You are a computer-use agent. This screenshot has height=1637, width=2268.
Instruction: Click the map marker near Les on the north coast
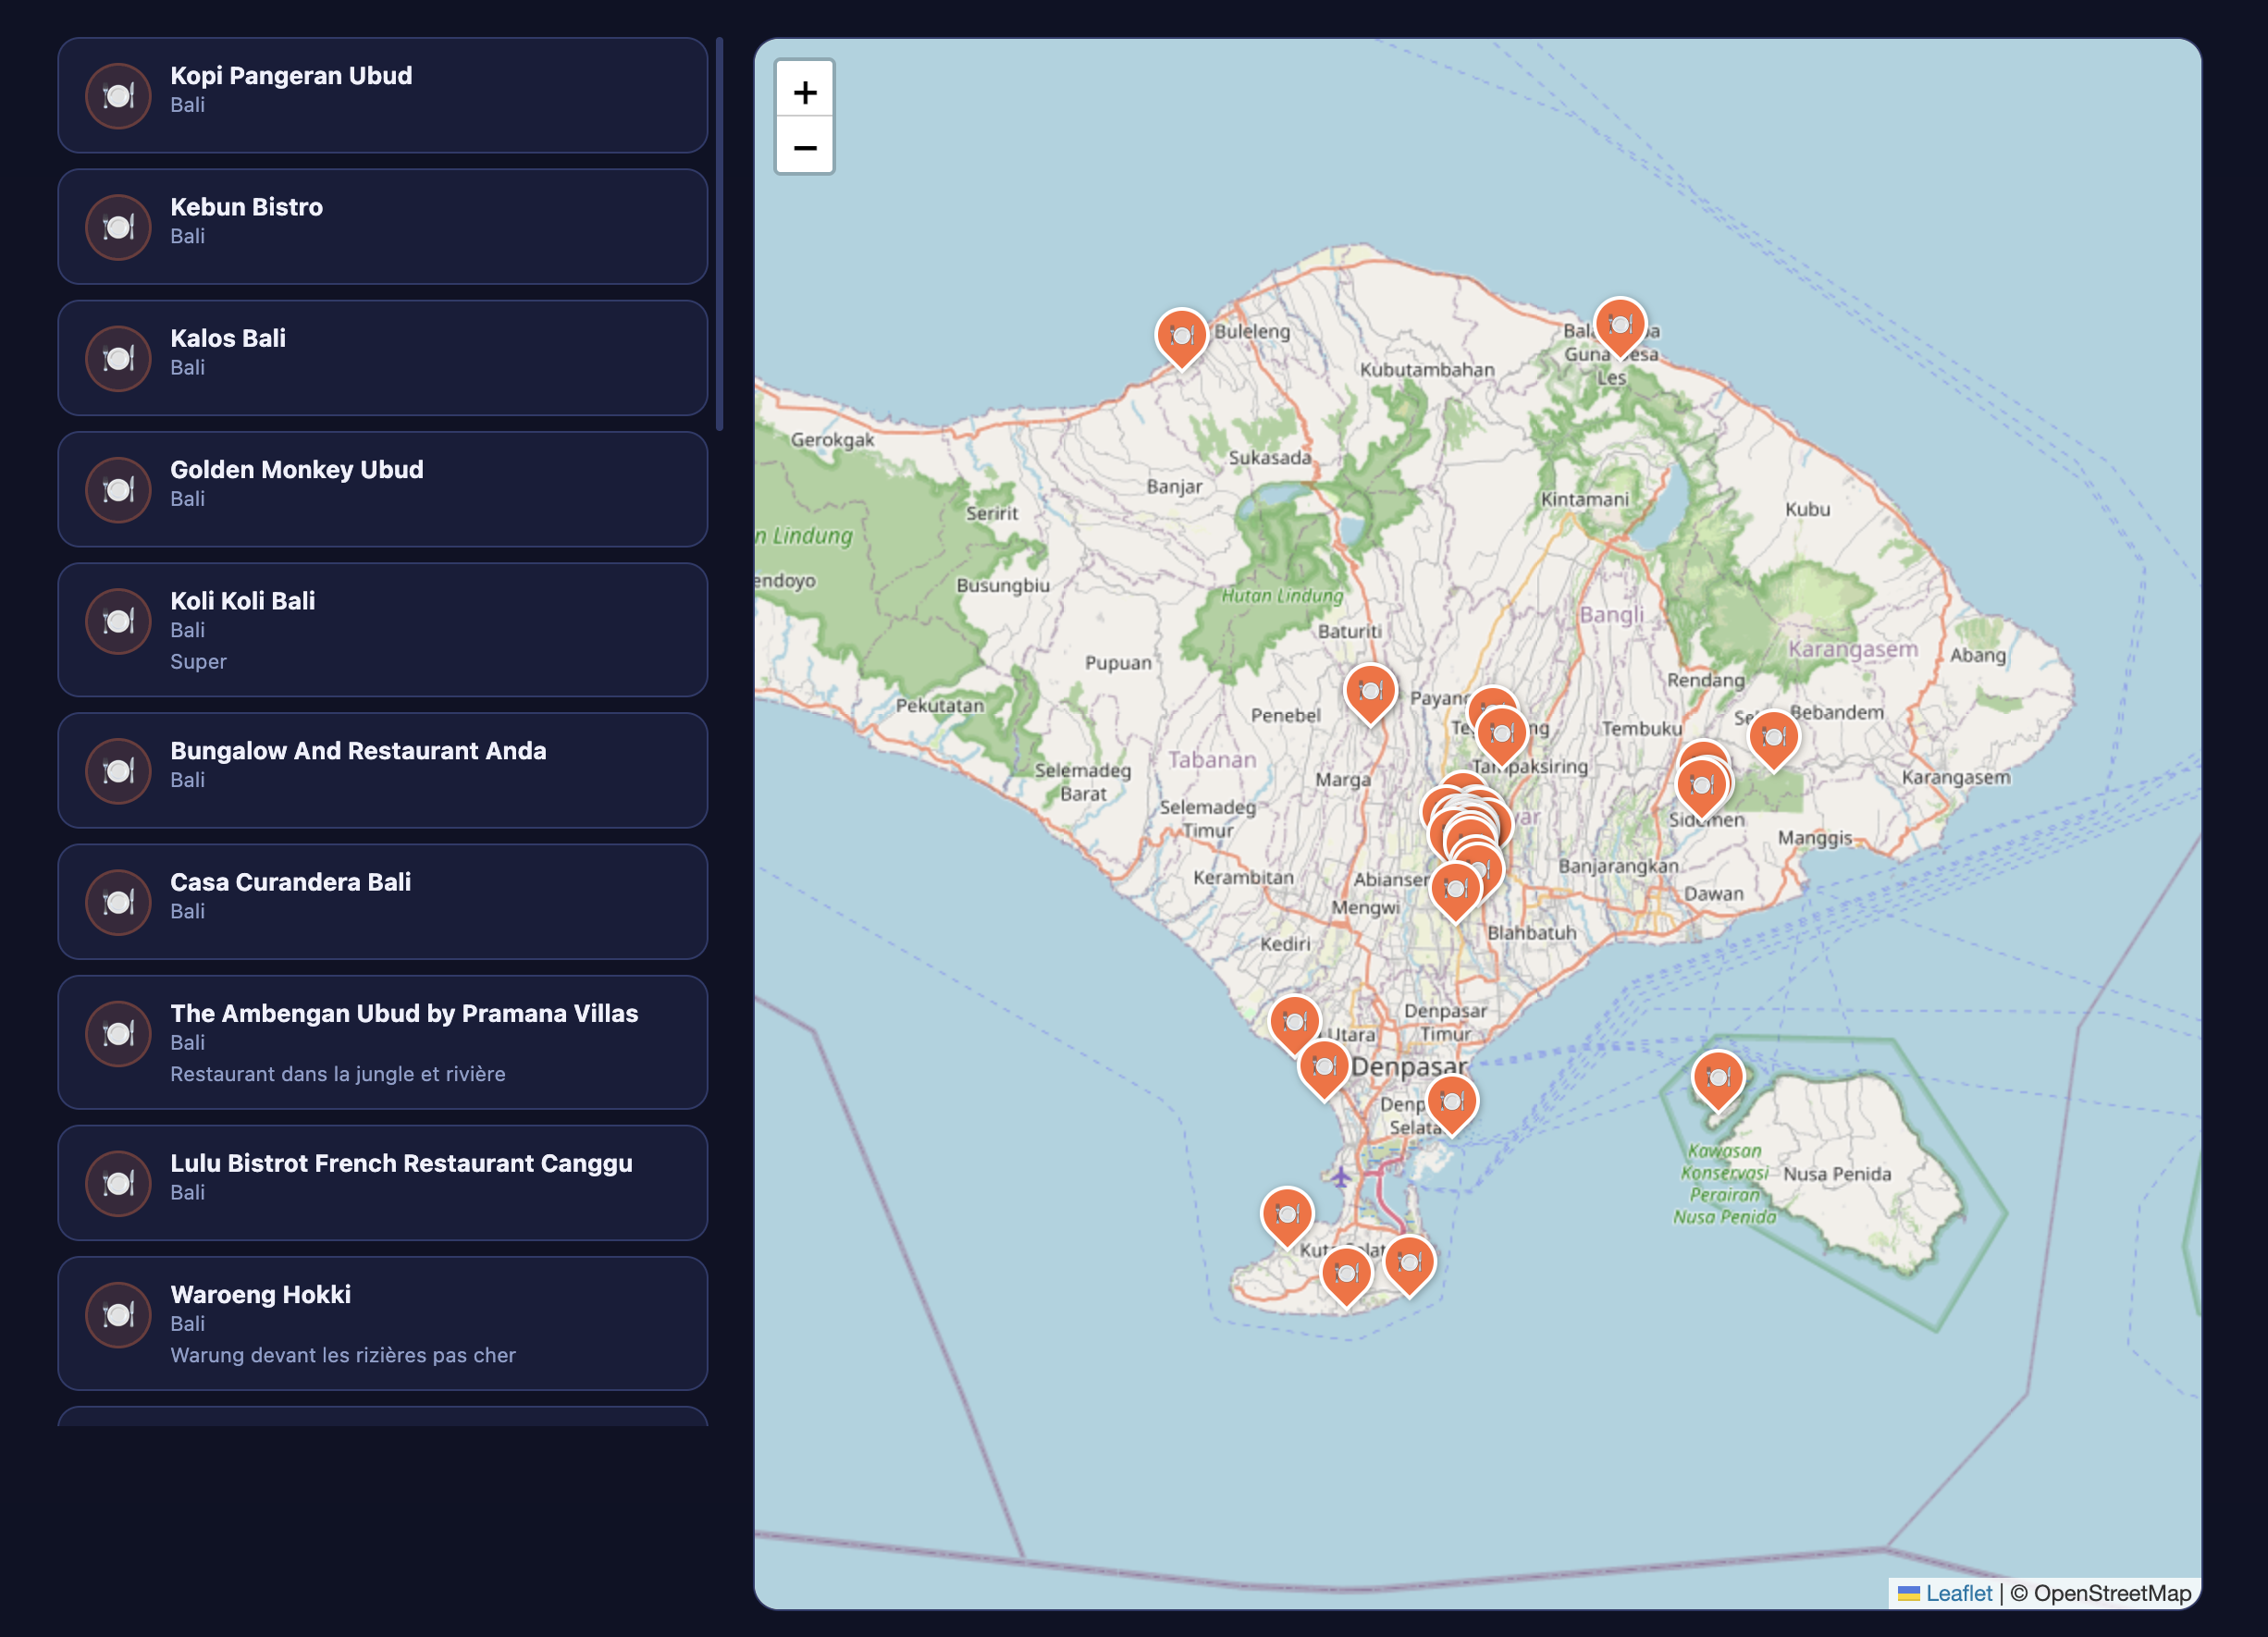click(x=1620, y=326)
